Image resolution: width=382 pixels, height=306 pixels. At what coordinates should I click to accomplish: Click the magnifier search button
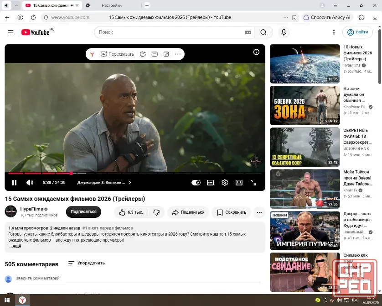tap(263, 32)
